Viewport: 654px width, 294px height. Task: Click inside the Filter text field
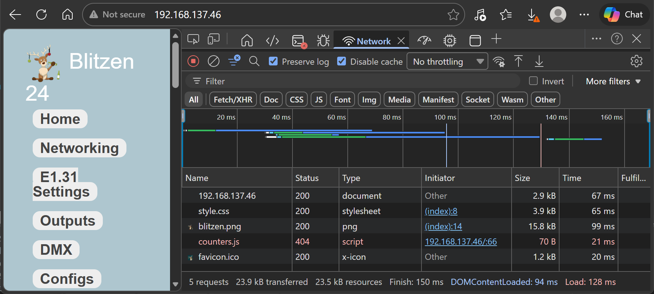pos(356,81)
